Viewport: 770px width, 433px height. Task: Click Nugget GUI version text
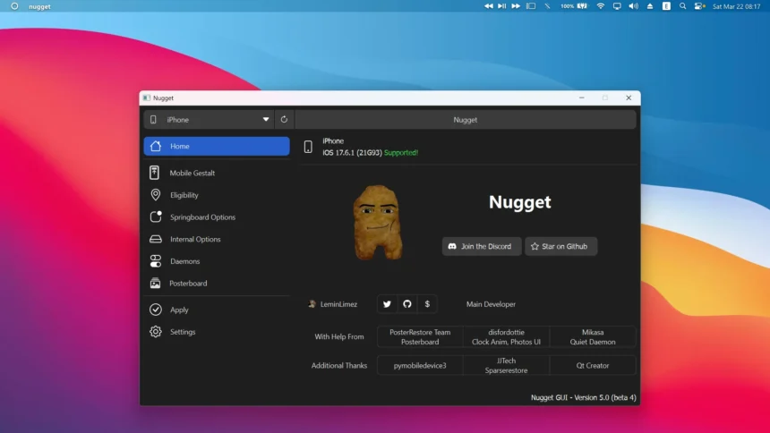584,397
